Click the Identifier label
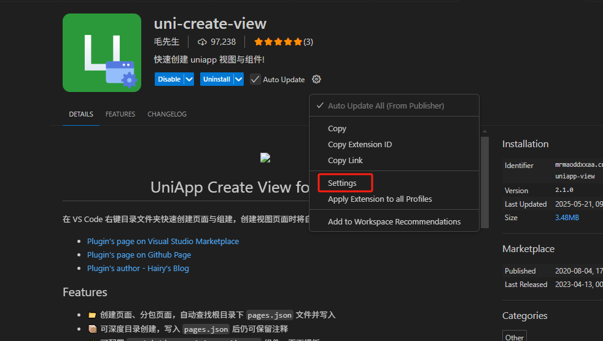 click(519, 165)
